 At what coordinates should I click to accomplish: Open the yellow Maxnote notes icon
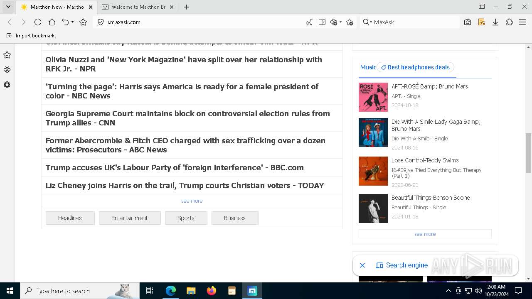tap(482, 22)
